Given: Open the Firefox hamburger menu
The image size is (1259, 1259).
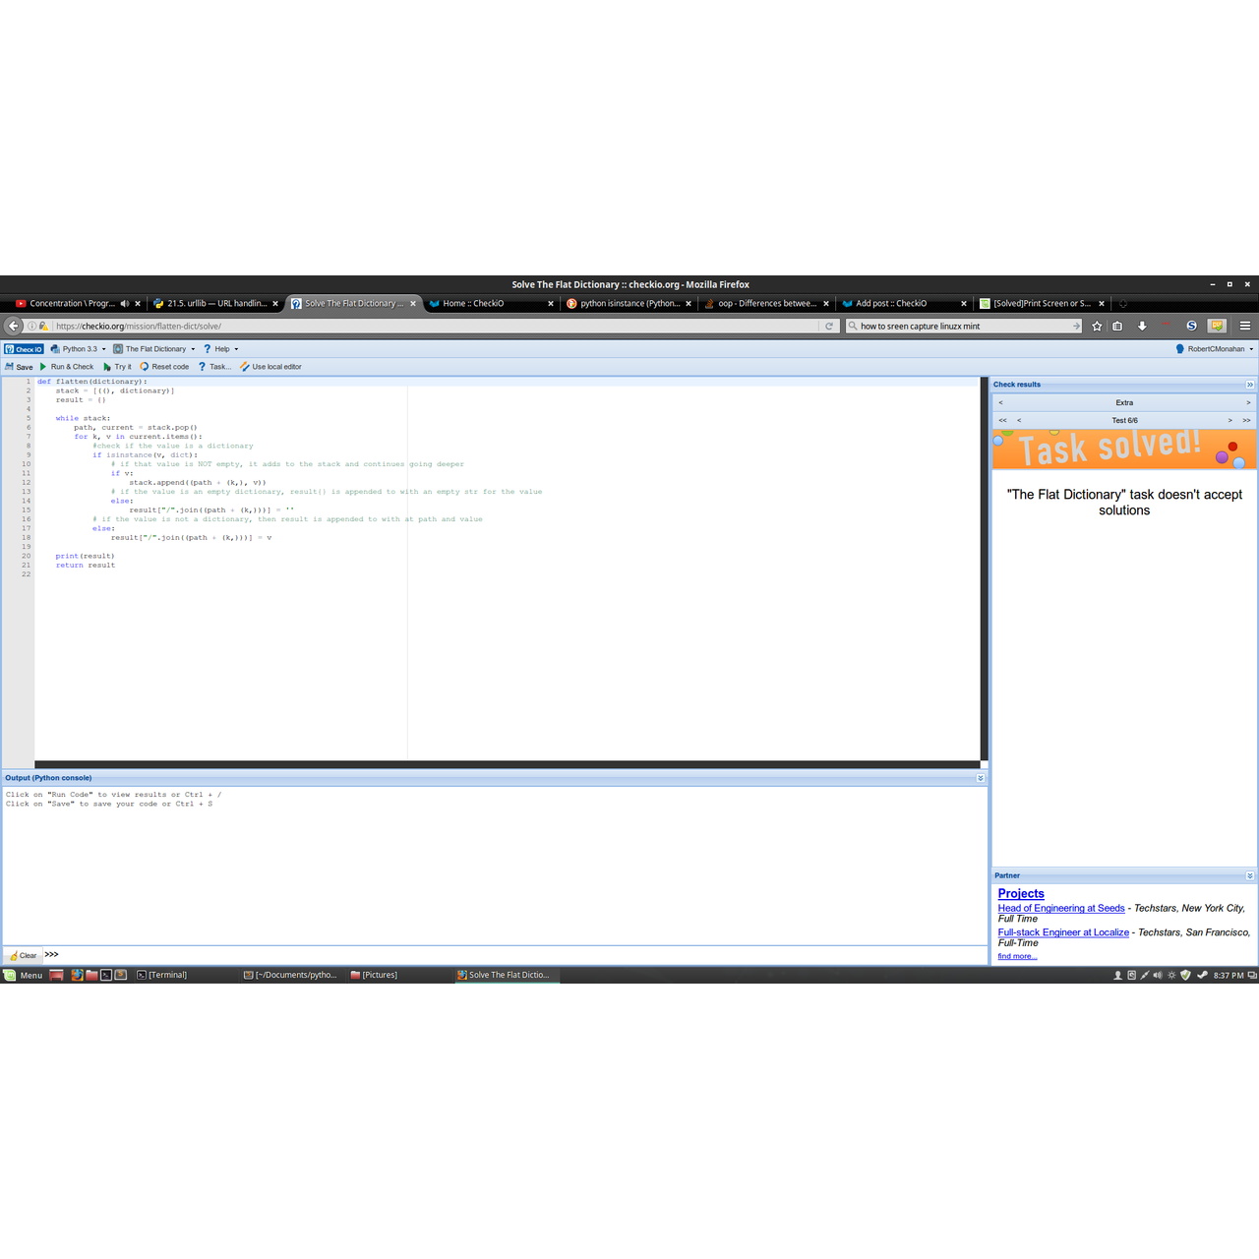Looking at the screenshot, I should (1245, 327).
